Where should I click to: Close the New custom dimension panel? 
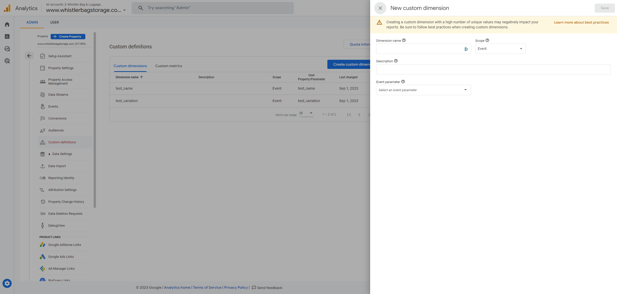coord(380,8)
